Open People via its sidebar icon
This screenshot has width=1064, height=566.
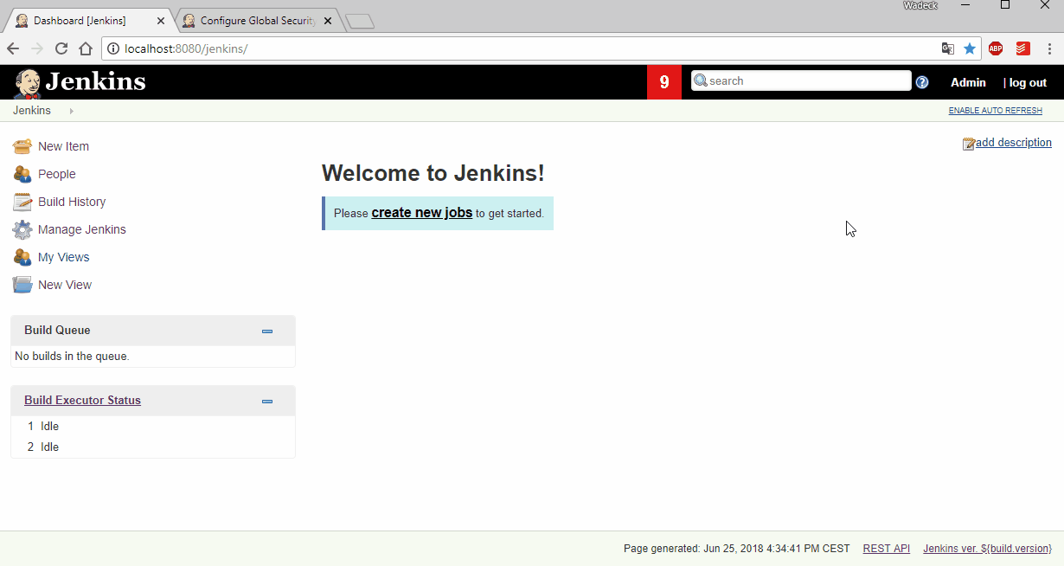22,174
